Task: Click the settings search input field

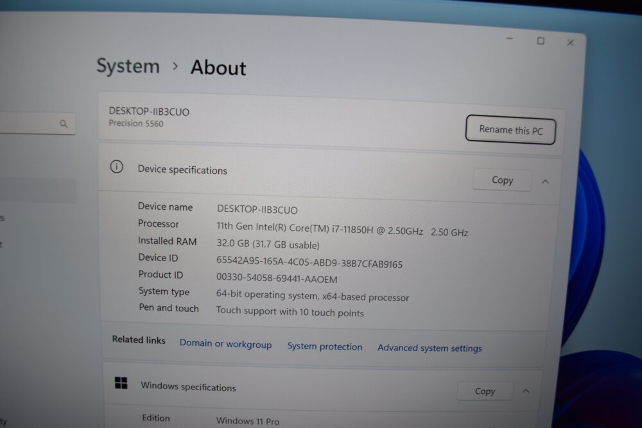Action: (x=38, y=123)
